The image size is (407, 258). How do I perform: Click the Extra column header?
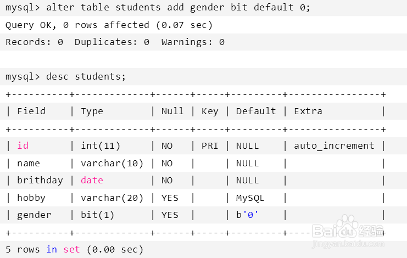point(308,111)
